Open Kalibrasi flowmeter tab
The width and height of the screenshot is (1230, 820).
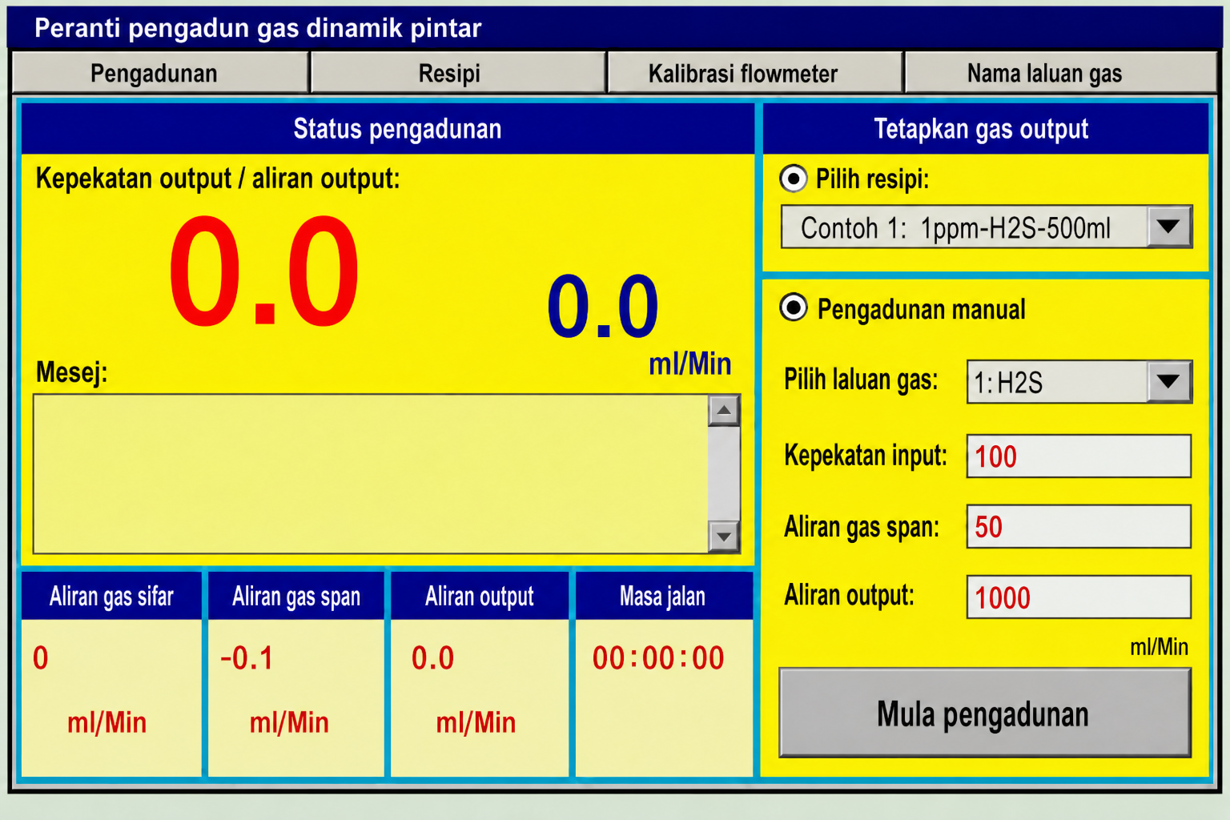[x=755, y=73]
